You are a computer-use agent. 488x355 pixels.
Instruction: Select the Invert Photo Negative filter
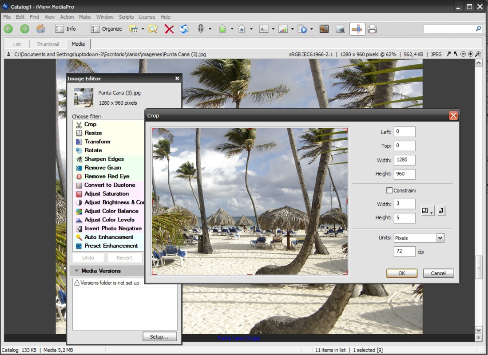point(108,229)
